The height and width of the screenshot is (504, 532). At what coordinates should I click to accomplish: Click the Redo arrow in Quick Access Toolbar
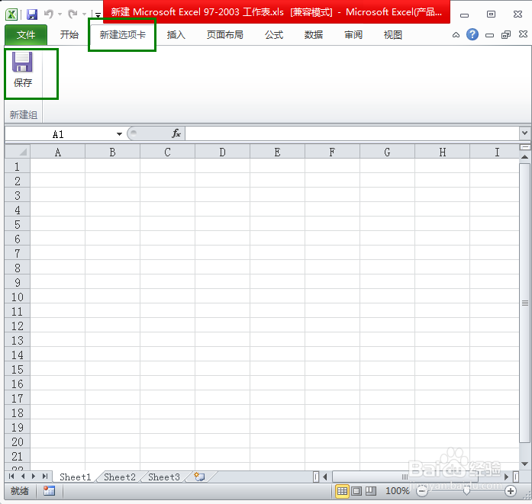(73, 14)
